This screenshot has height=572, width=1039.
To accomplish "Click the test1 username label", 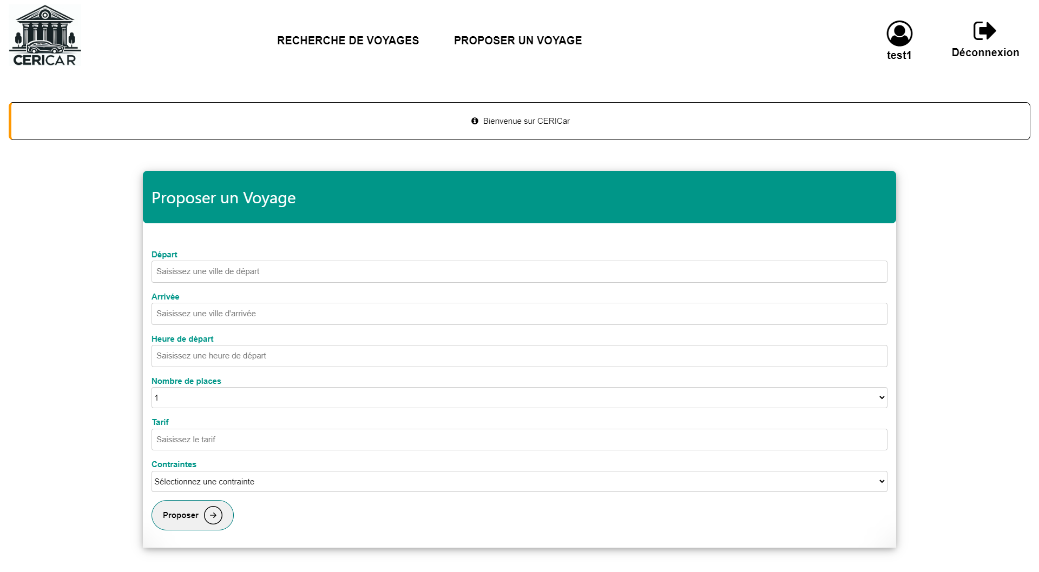I will click(x=899, y=55).
